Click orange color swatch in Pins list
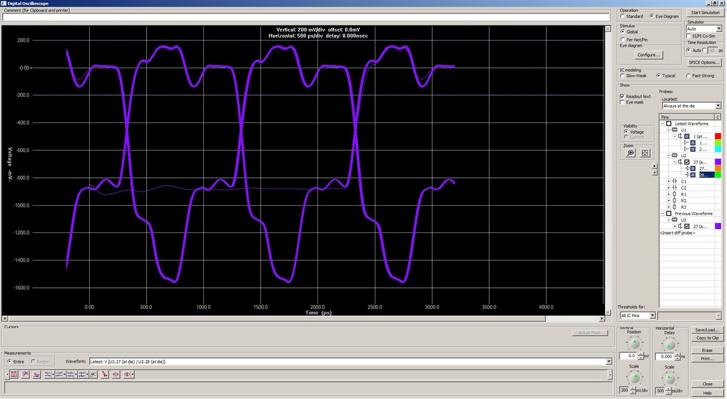Viewport: 727px width, 399px height. click(x=718, y=168)
